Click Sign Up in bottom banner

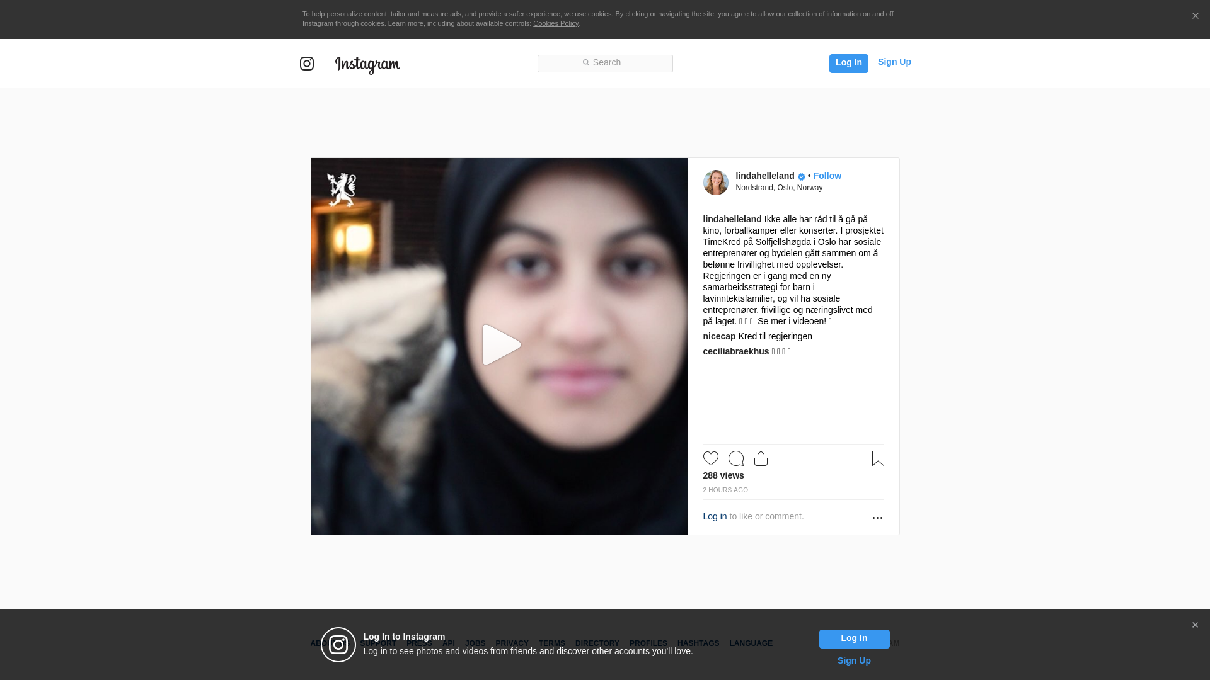coord(854,660)
